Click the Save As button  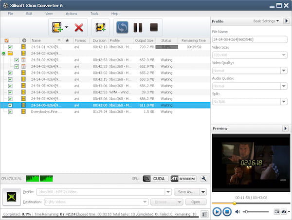(186, 192)
